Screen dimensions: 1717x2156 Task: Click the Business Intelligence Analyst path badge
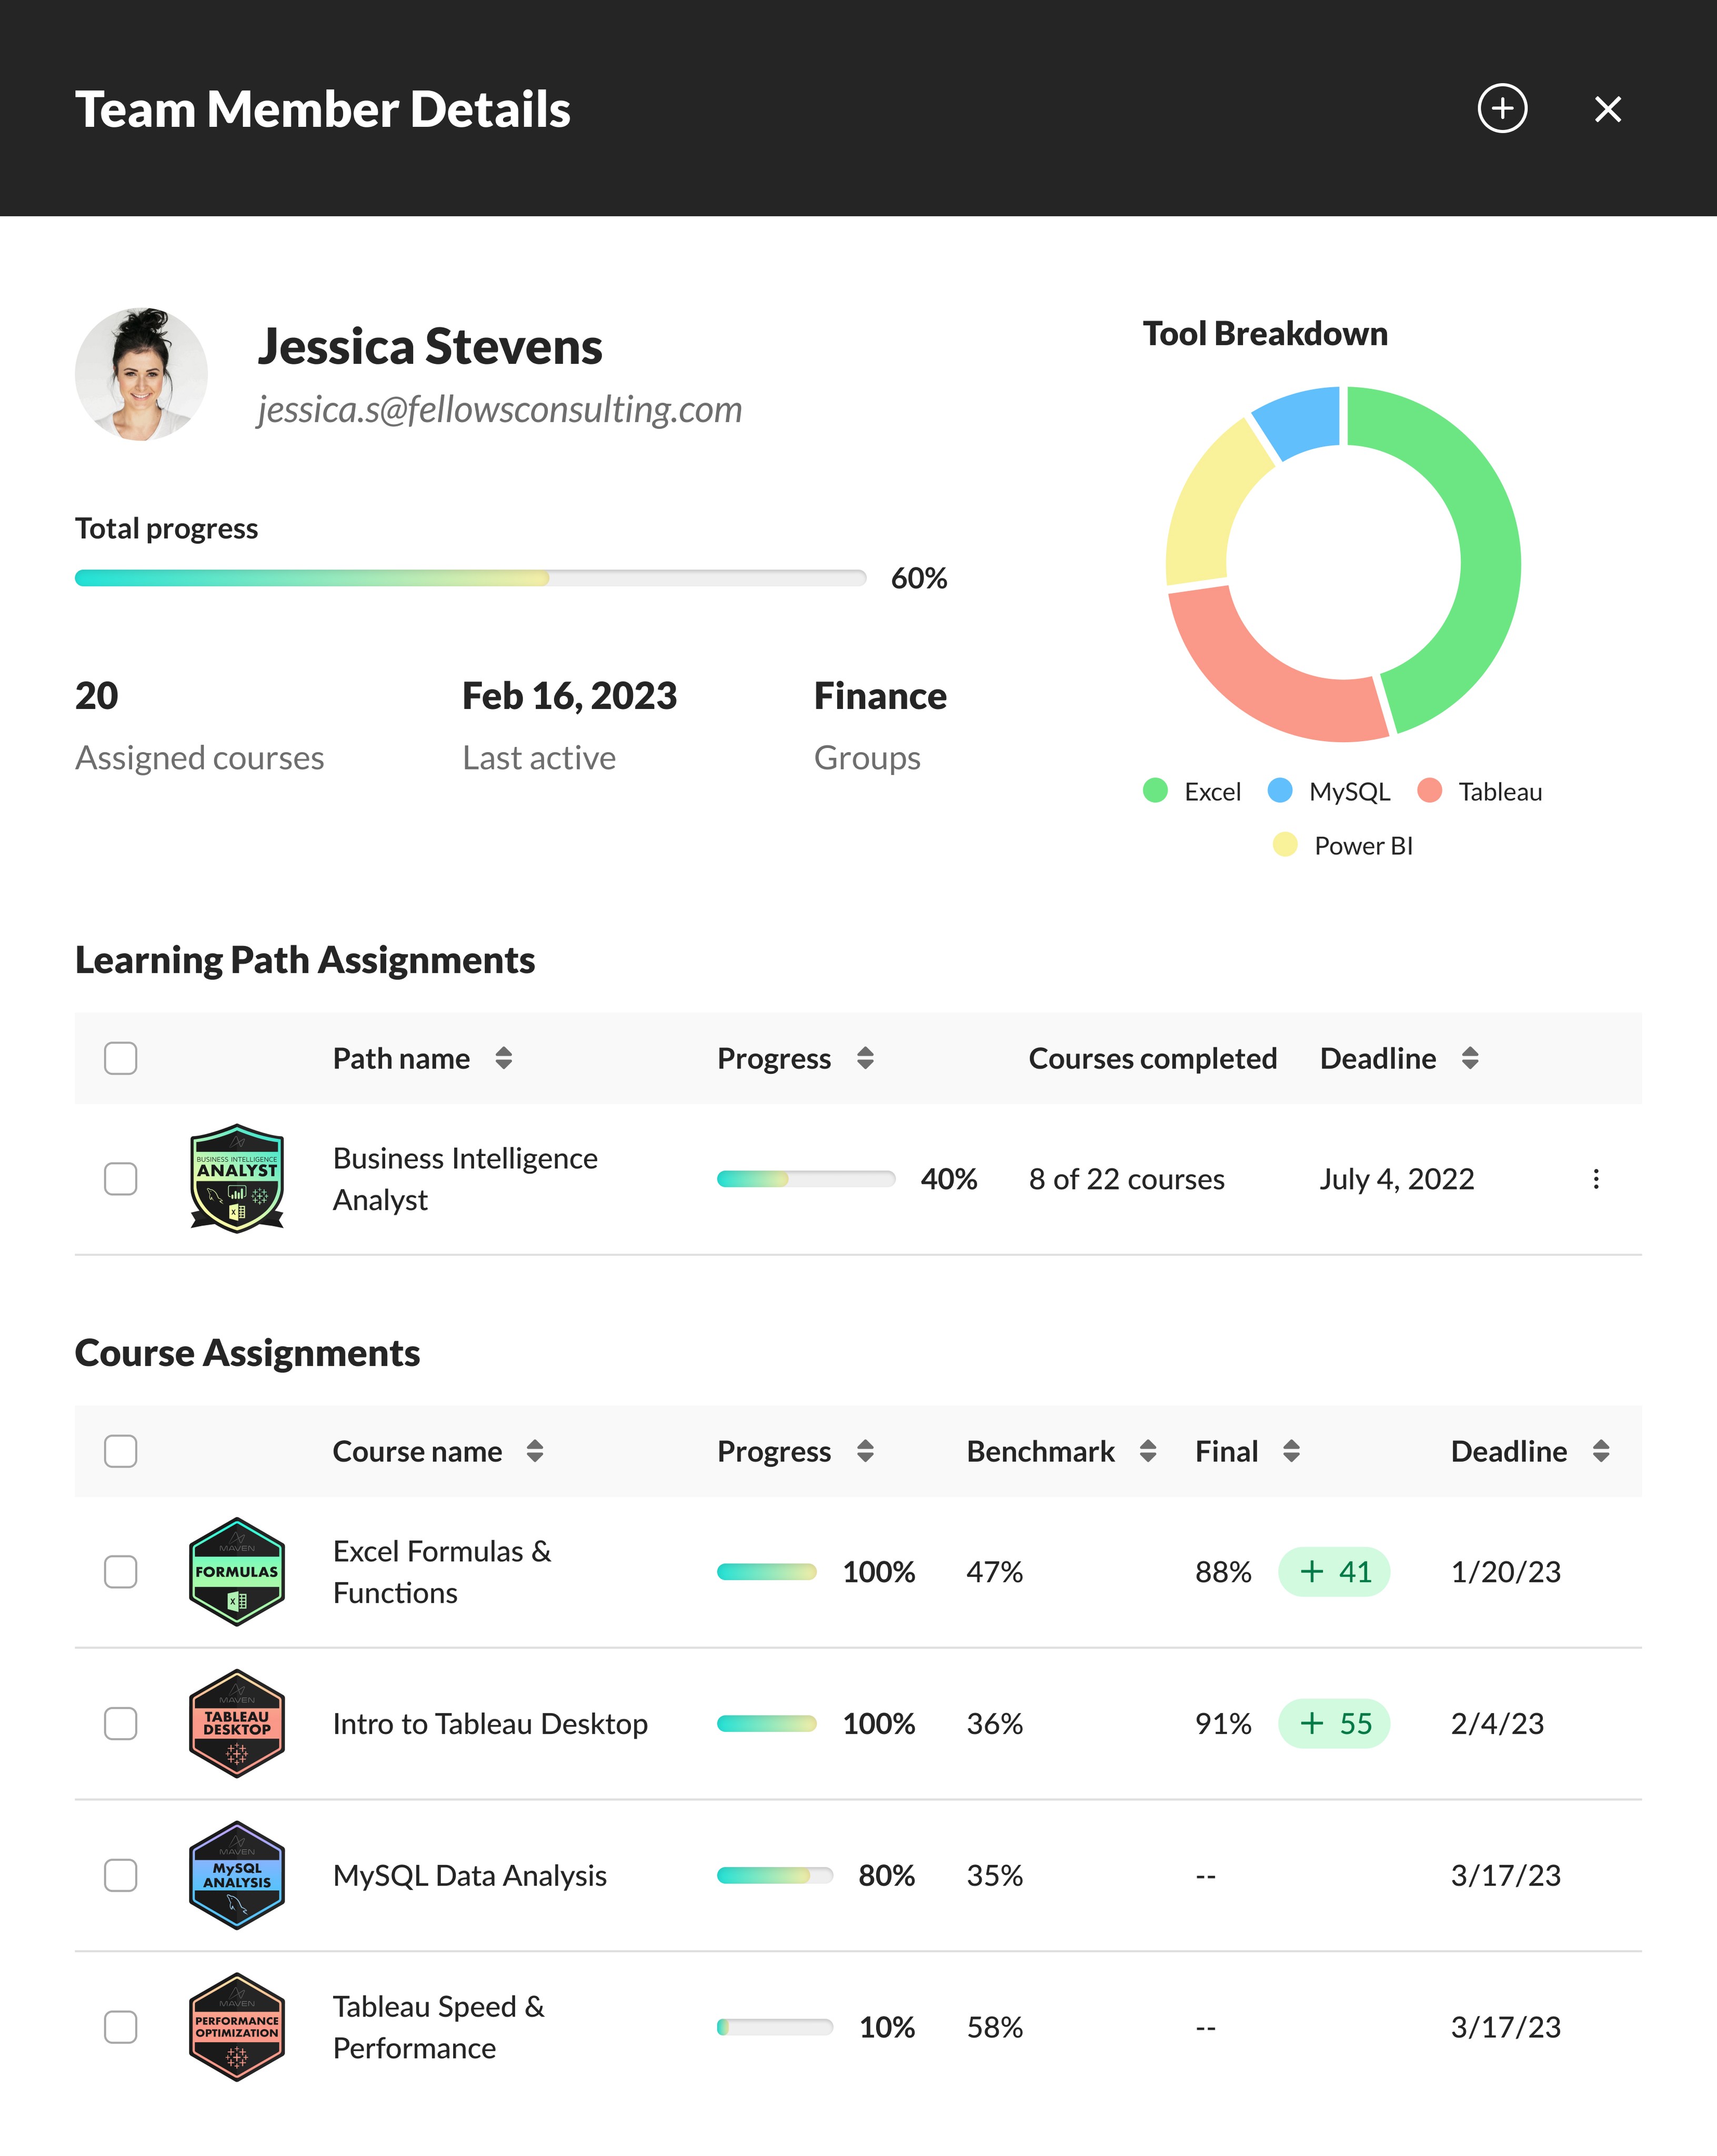tap(237, 1179)
